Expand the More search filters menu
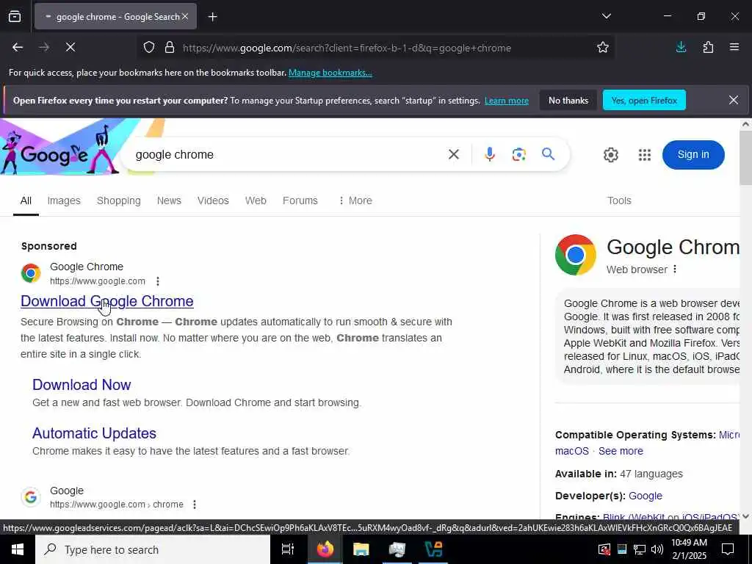752x564 pixels. [x=355, y=201]
